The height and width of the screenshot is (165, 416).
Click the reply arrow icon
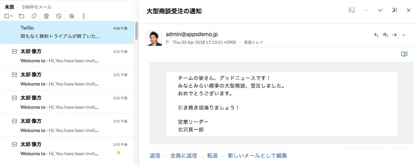(x=376, y=35)
